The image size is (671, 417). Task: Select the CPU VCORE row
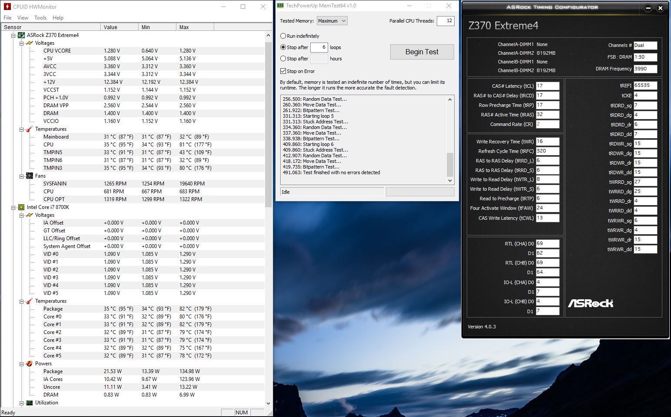pyautogui.click(x=133, y=51)
